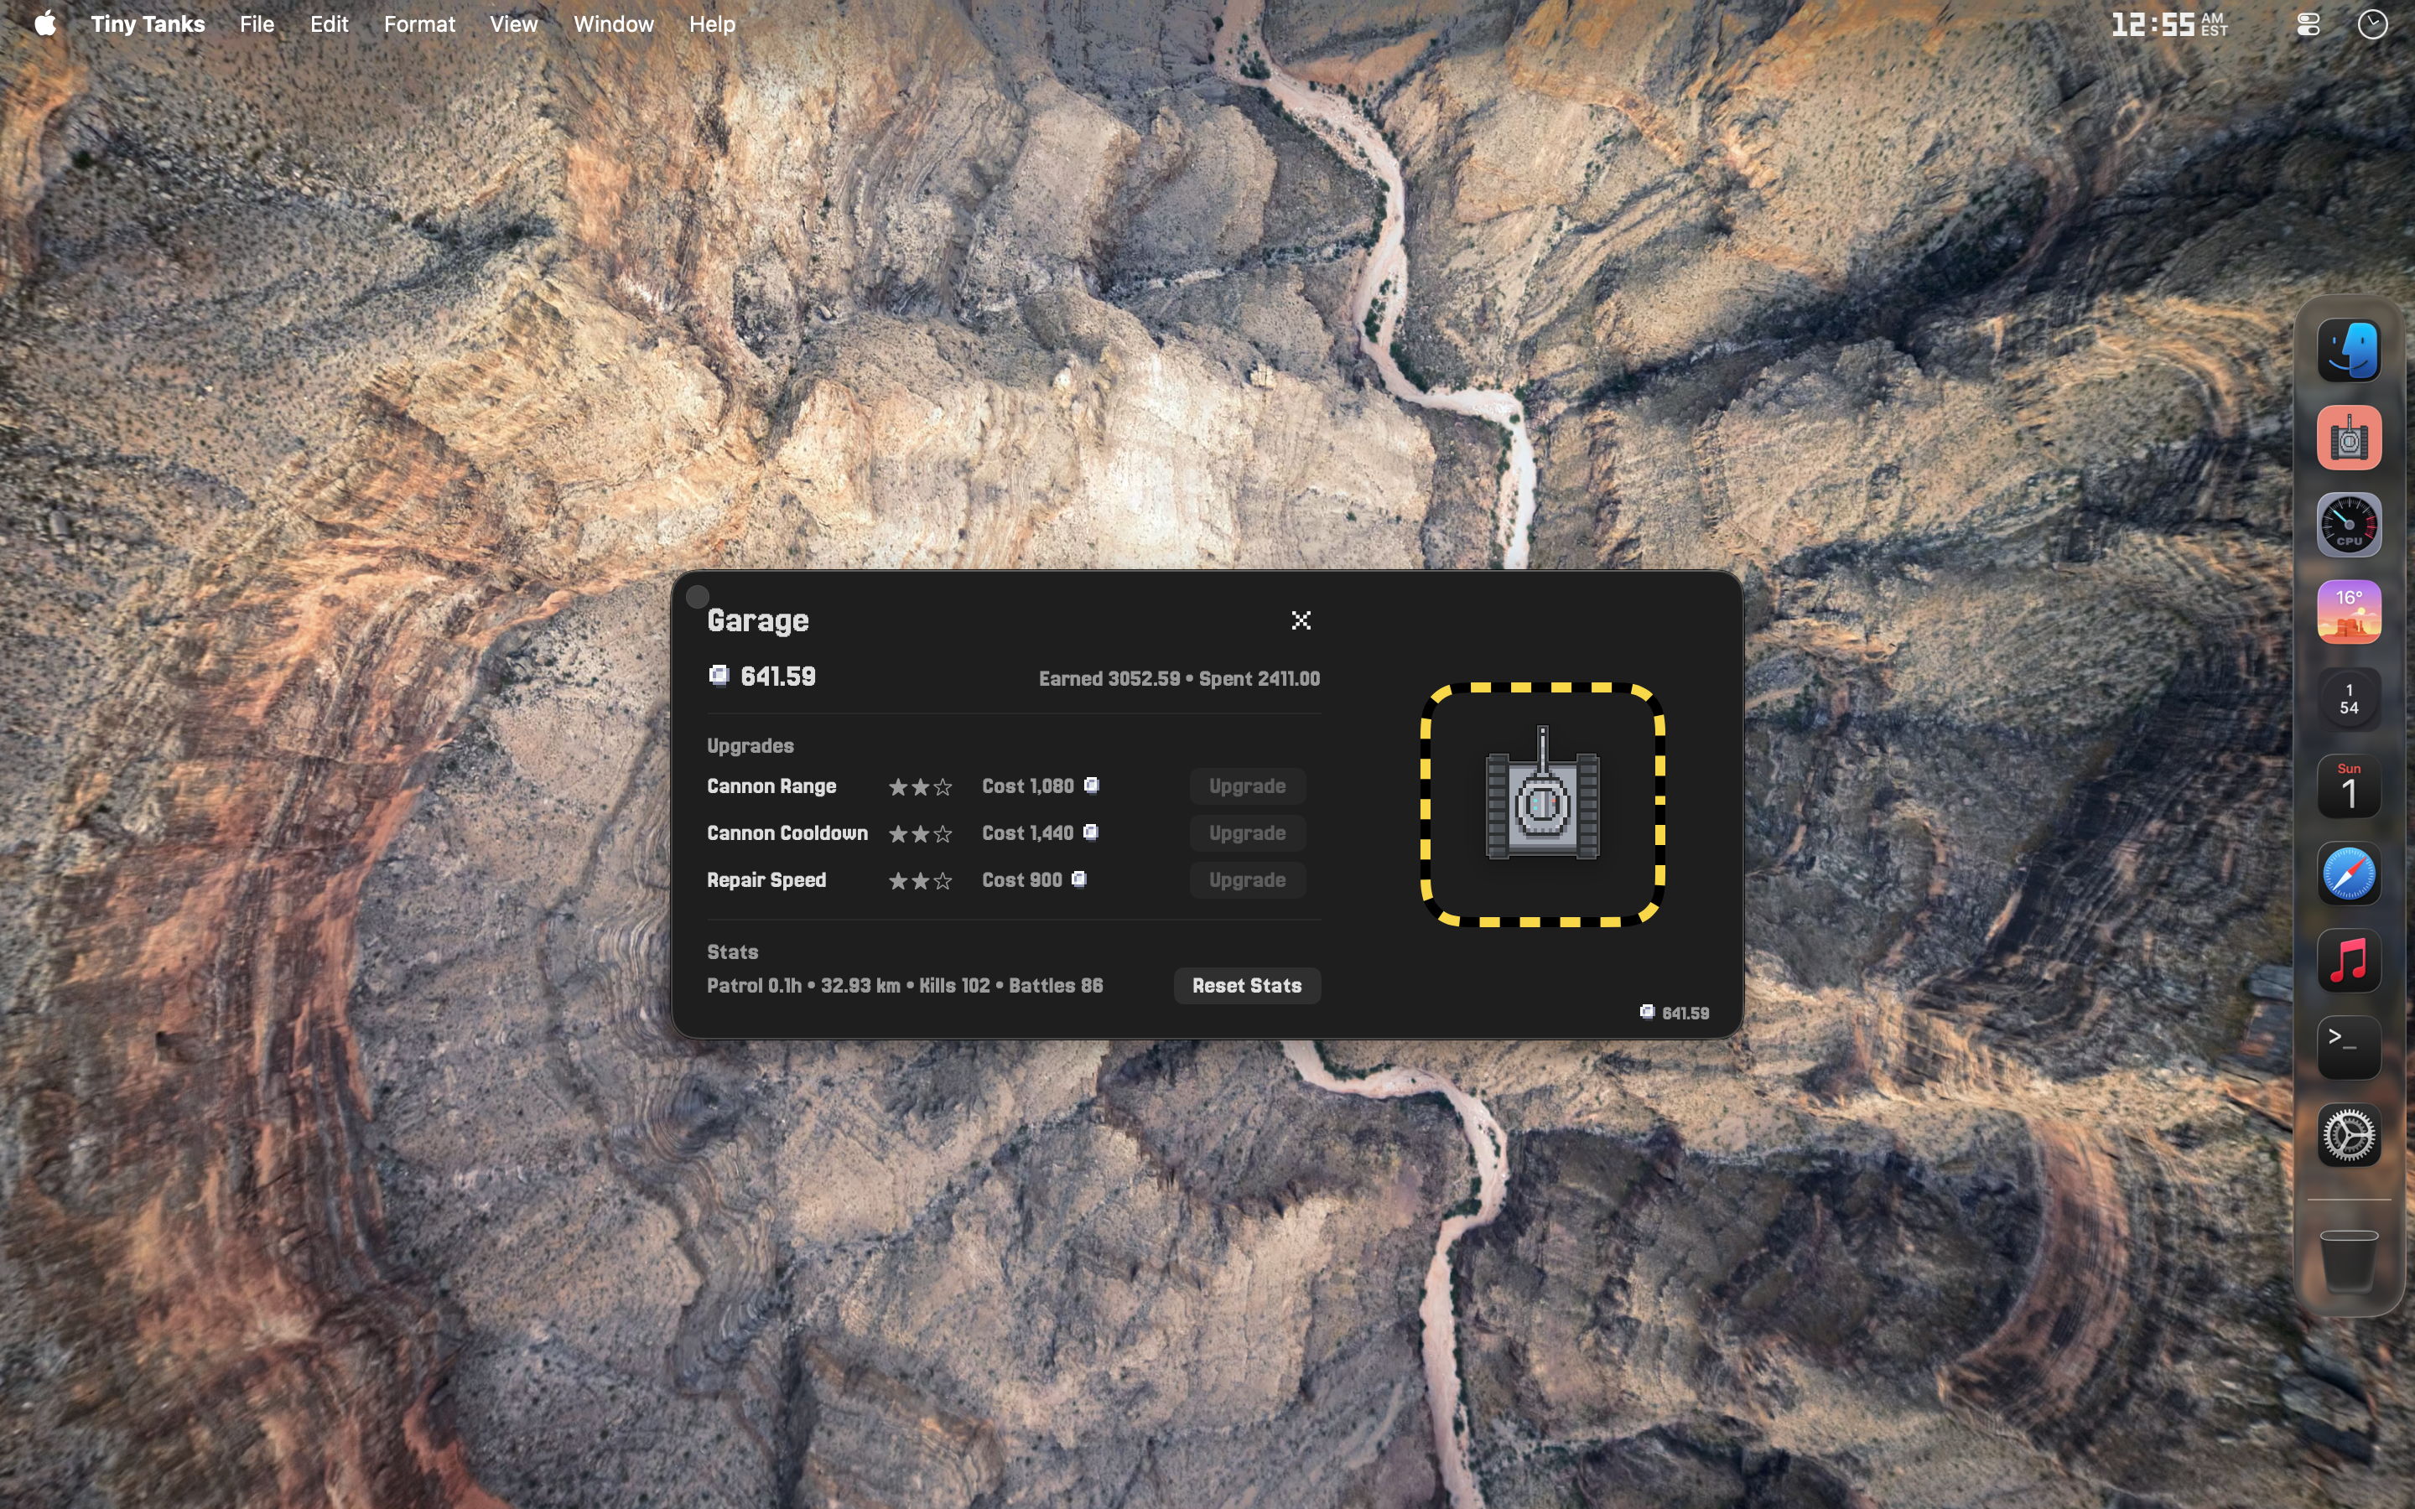Toggle the unfilled star on Repair Speed

943,880
